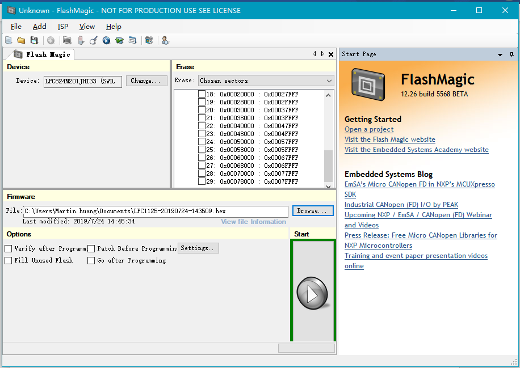Check sector 25 in erase list
Screen dimensions: 520x368
202,150
